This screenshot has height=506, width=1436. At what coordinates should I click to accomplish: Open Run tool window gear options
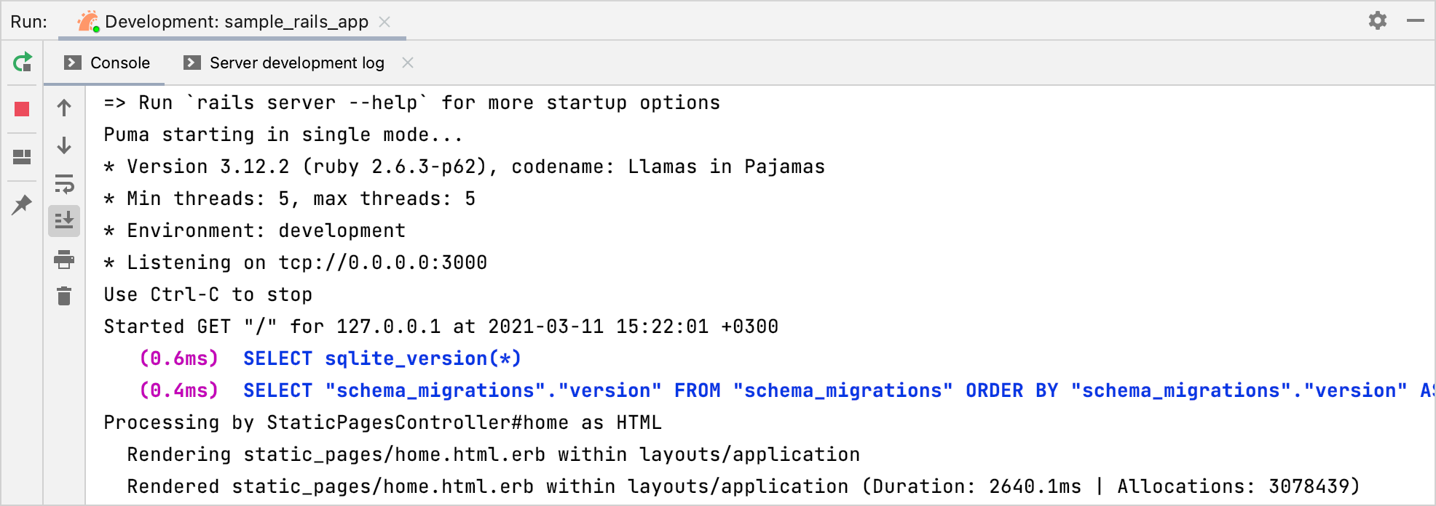coord(1377,20)
